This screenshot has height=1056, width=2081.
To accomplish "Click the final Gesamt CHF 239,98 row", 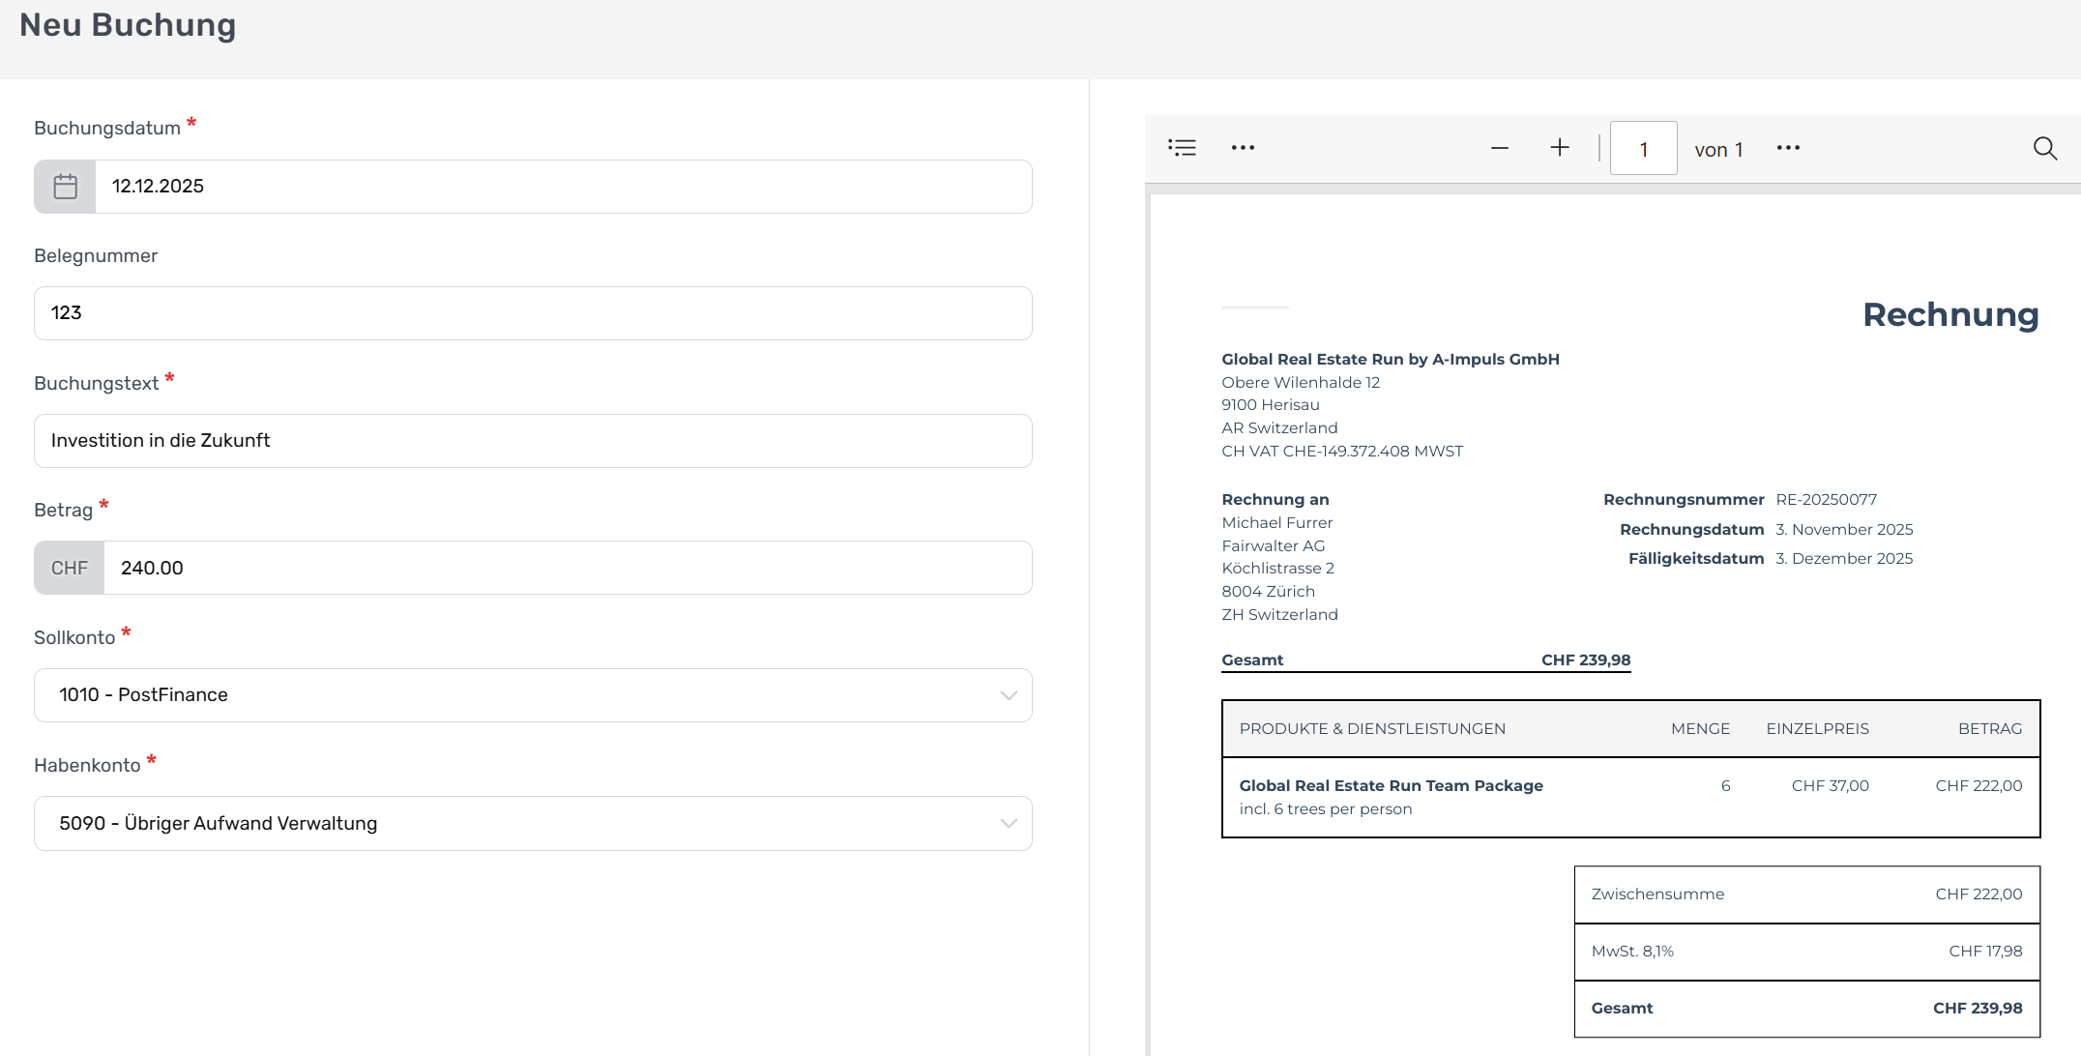I will [x=1806, y=1009].
